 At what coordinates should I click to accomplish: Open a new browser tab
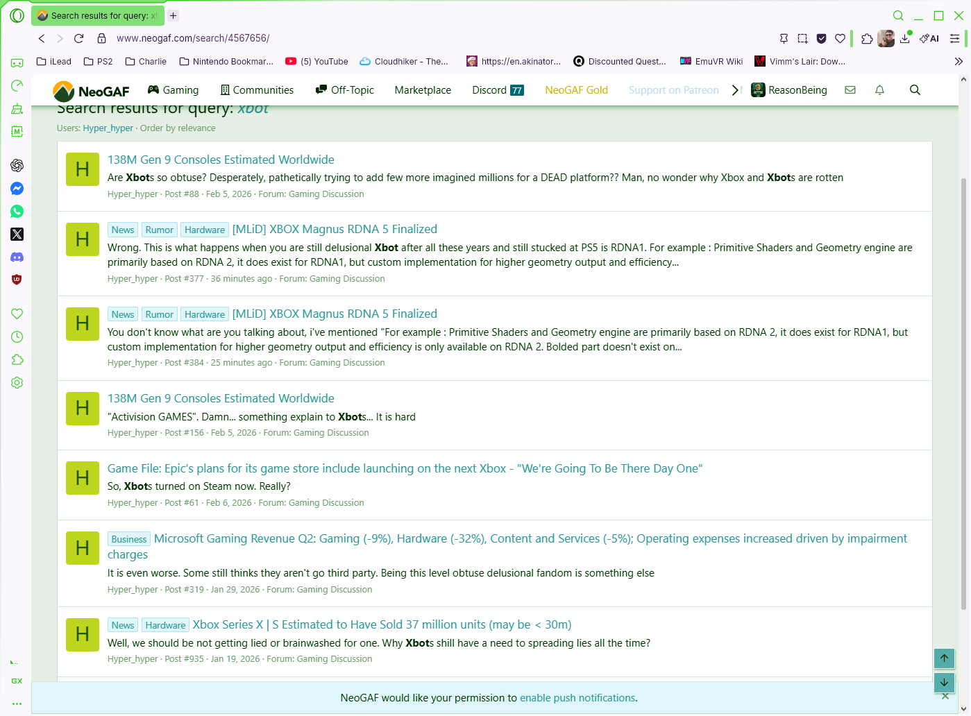pyautogui.click(x=174, y=15)
